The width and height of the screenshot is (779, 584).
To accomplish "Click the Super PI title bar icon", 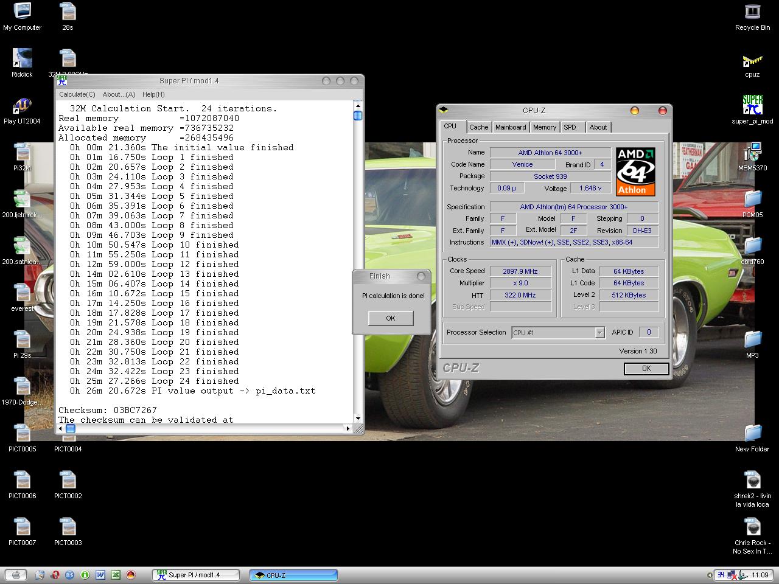I will click(61, 80).
